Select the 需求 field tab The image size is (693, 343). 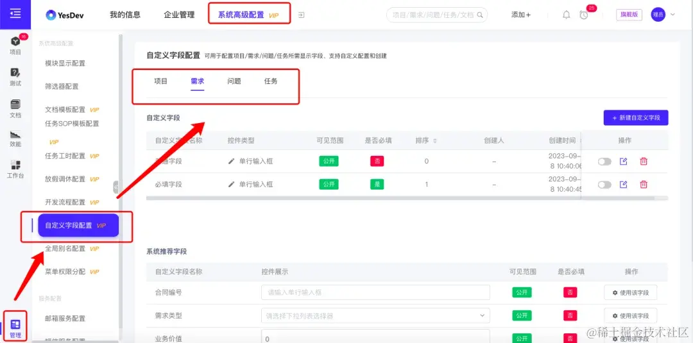pyautogui.click(x=198, y=81)
